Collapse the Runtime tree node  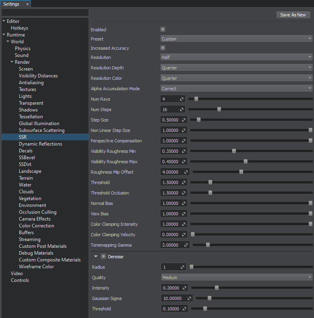tap(4, 34)
